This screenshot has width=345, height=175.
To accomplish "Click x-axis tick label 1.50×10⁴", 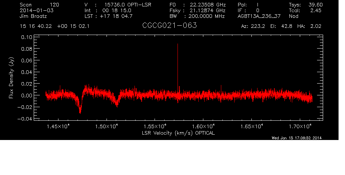I will coord(107,126).
